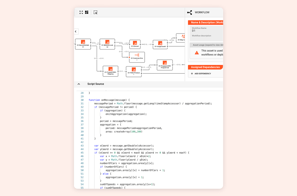Open the Name & Description panel header
This screenshot has height=196, width=297.
206,22
